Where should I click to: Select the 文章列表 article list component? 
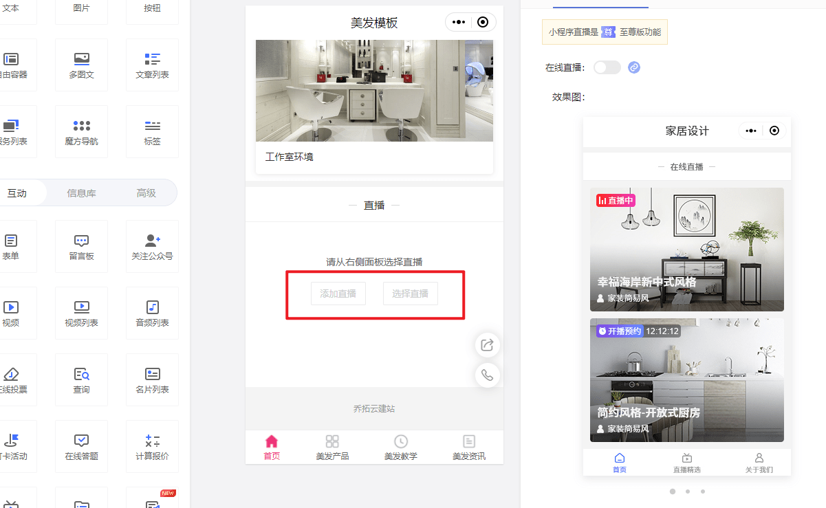point(152,65)
